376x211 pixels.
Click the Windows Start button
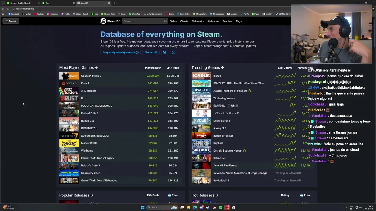click(x=142, y=207)
